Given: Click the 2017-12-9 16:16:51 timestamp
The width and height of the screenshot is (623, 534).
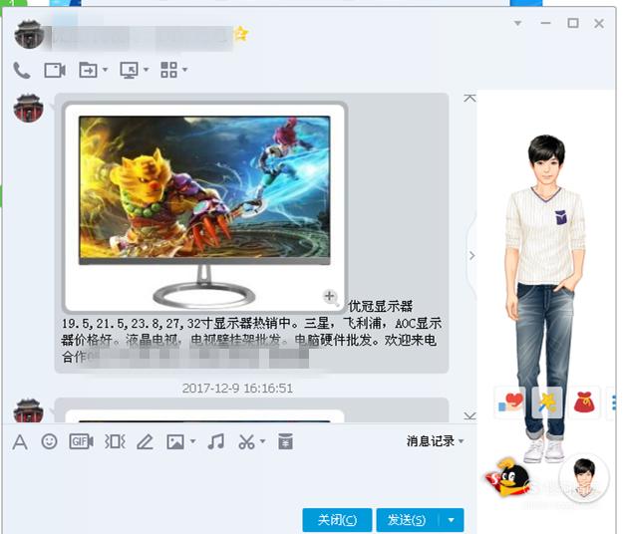Looking at the screenshot, I should [237, 388].
